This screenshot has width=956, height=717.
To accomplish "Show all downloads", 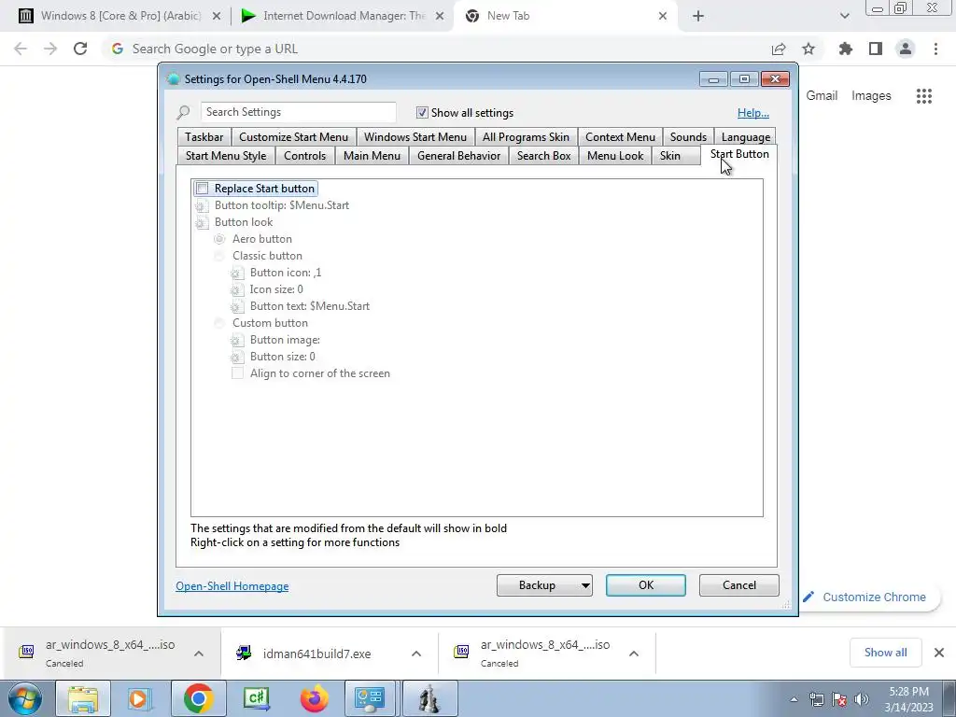I will pos(885,653).
